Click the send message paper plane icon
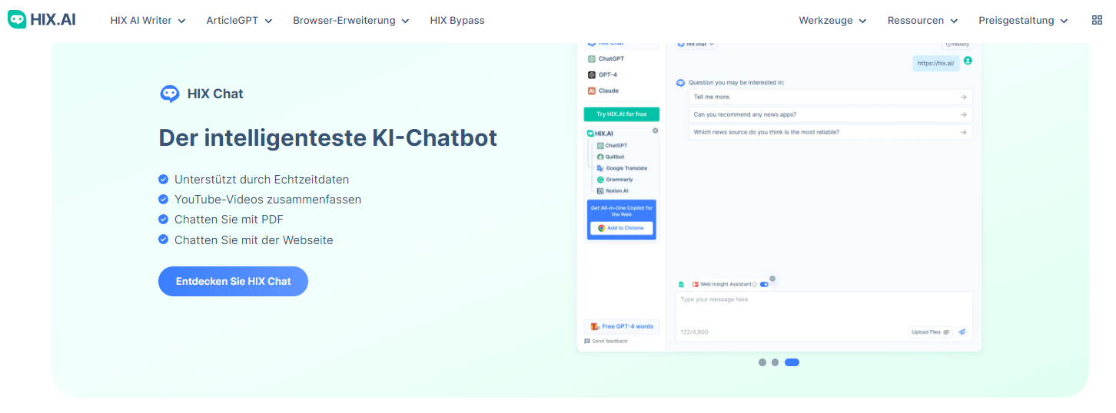Image resolution: width=1116 pixels, height=413 pixels. pyautogui.click(x=962, y=332)
